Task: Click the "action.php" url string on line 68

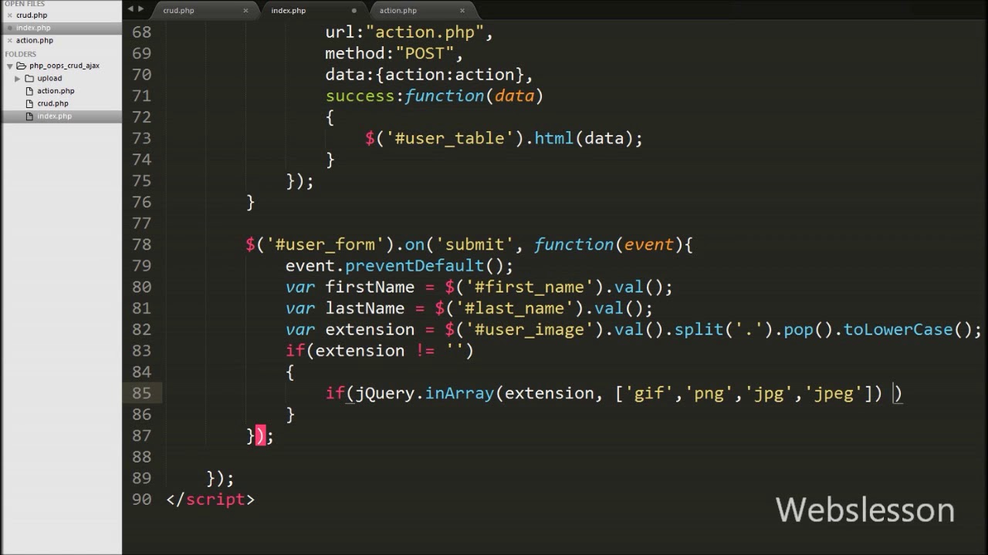Action: 425,32
